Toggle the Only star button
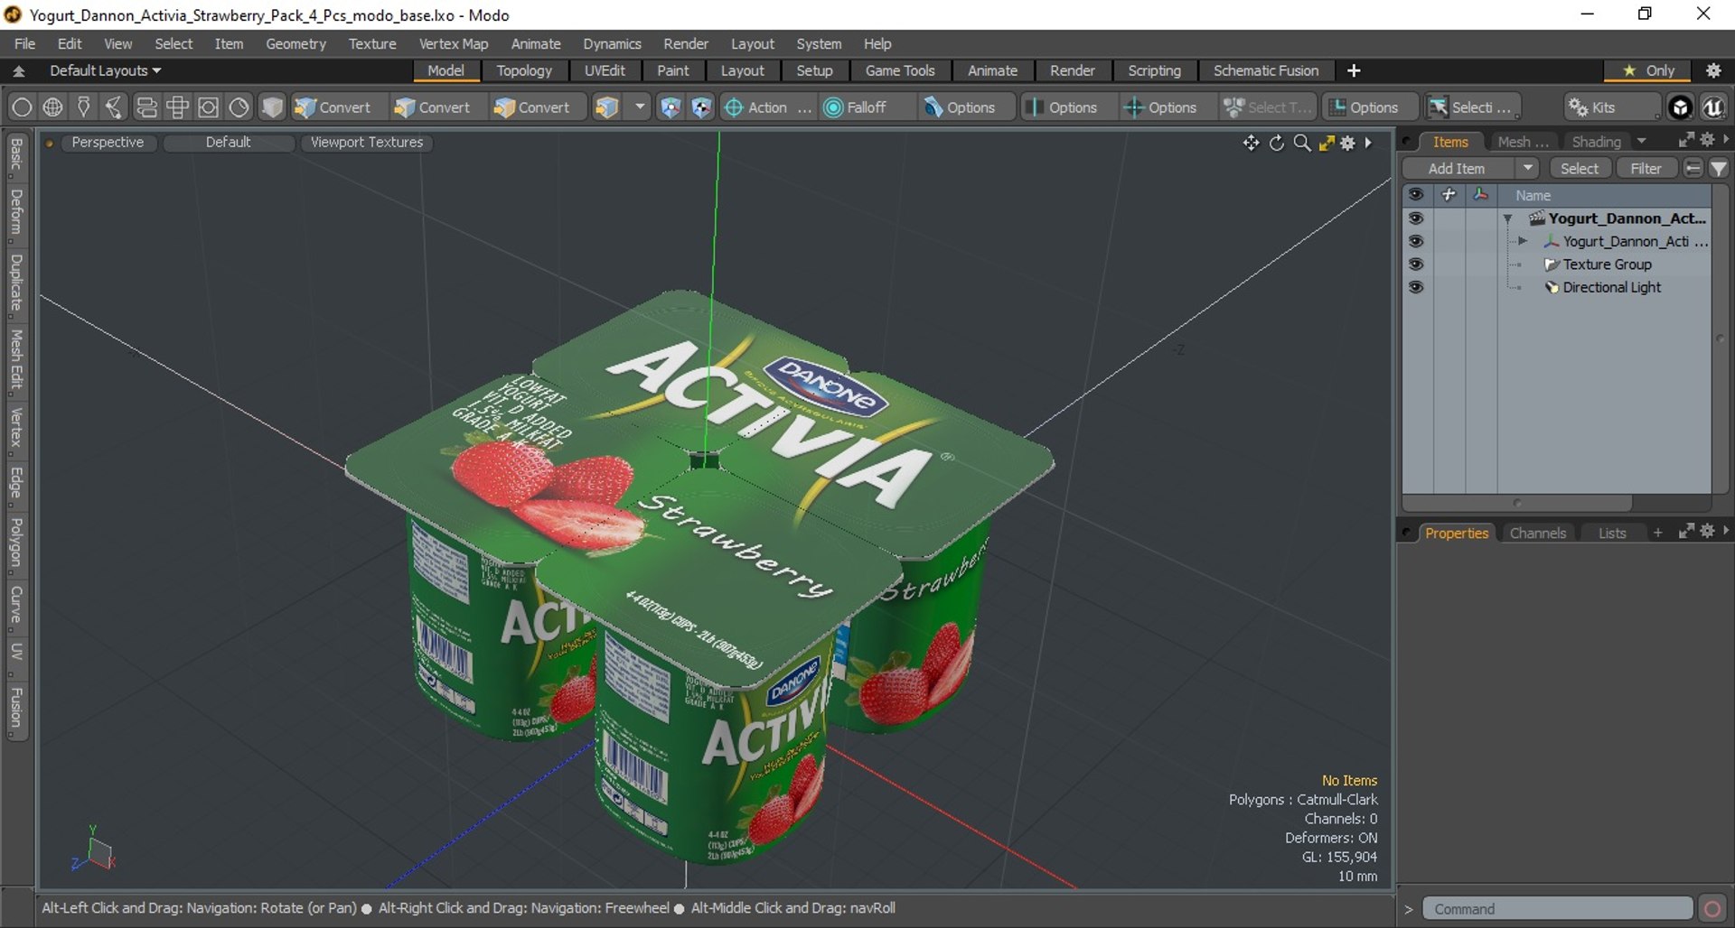Image resolution: width=1735 pixels, height=928 pixels. tap(1649, 70)
